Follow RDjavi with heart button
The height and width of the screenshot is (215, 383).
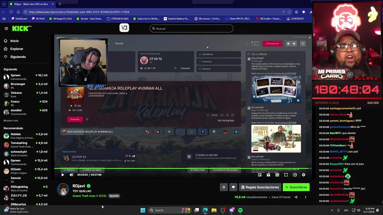coord(233,187)
